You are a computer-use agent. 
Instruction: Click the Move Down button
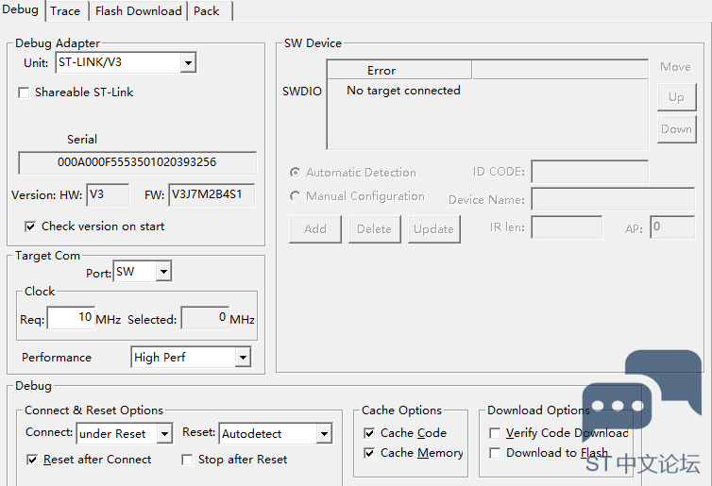676,129
